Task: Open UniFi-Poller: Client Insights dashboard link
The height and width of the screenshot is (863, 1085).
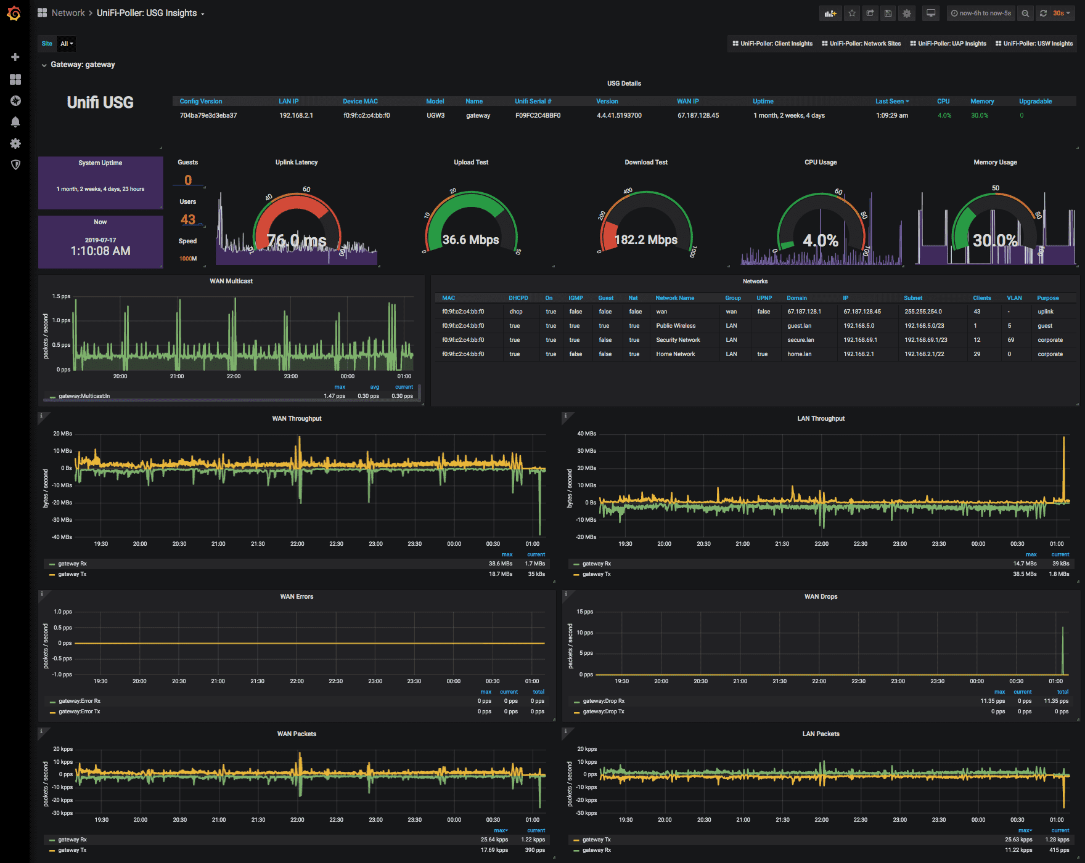Action: [x=772, y=44]
